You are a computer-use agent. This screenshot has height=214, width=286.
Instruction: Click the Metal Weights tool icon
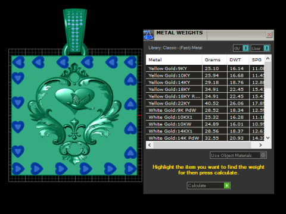click(x=148, y=35)
